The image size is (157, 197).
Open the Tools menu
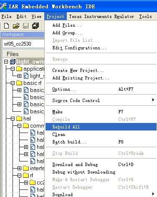pyautogui.click(x=146, y=16)
